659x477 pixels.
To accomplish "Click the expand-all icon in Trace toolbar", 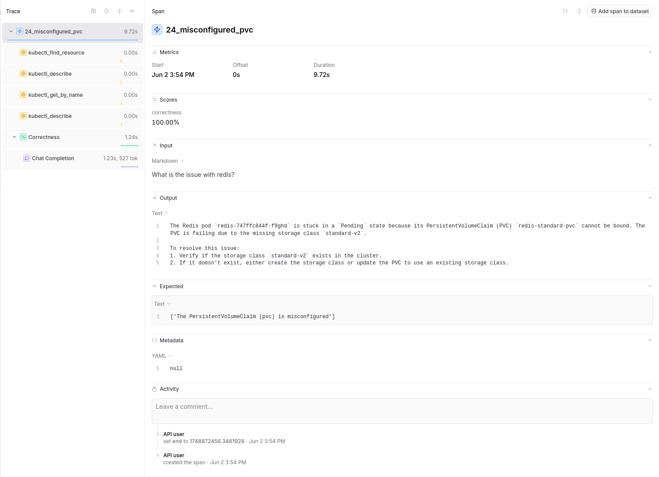I will (120, 11).
